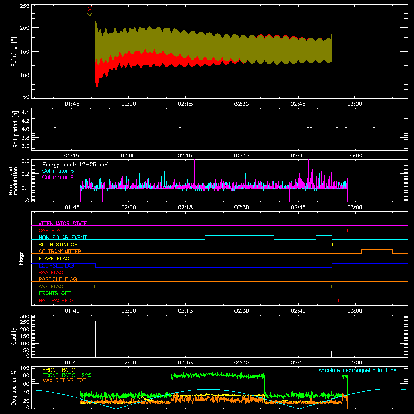Click the yellow FRONT_RATIO legend label
Screen dimensions: 414x414
(x=59, y=370)
